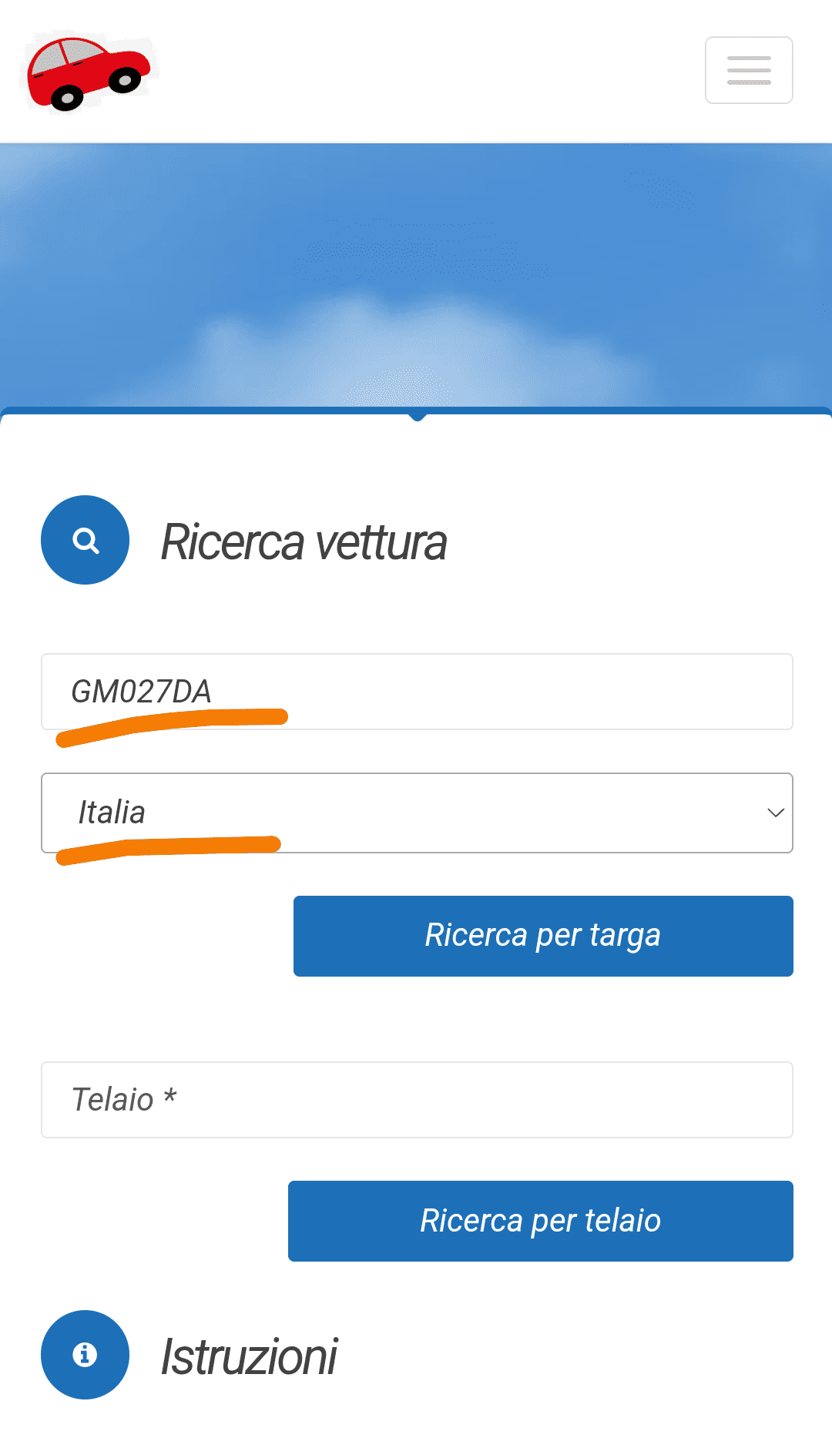Click the orange underline beneath Italia
The width and height of the screenshot is (832, 1448).
point(169,848)
